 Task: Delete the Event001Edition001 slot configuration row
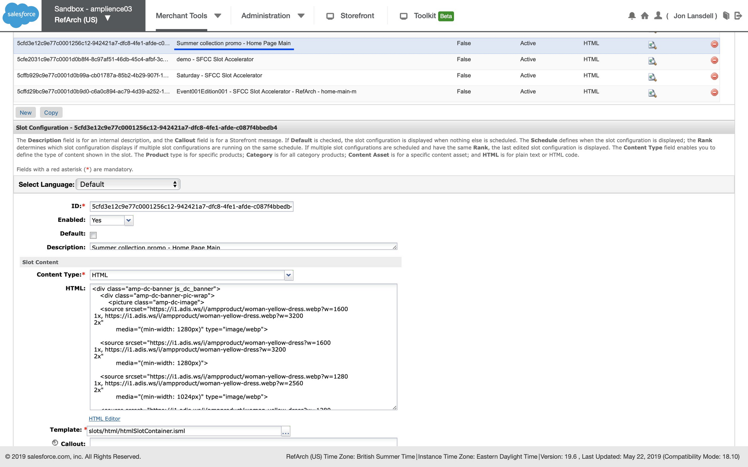click(715, 92)
